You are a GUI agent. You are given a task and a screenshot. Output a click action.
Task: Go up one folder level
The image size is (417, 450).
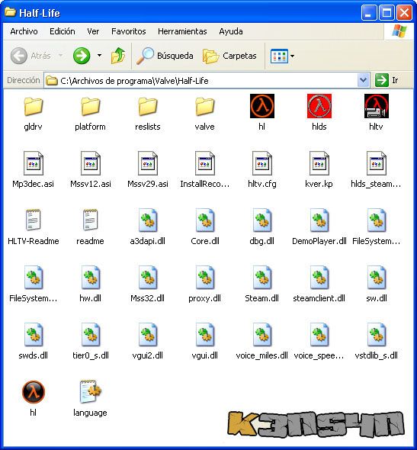(x=118, y=56)
